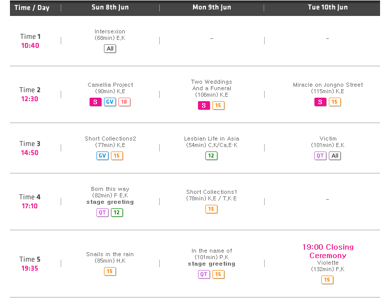Click the QT badge under In the name of

(204, 274)
